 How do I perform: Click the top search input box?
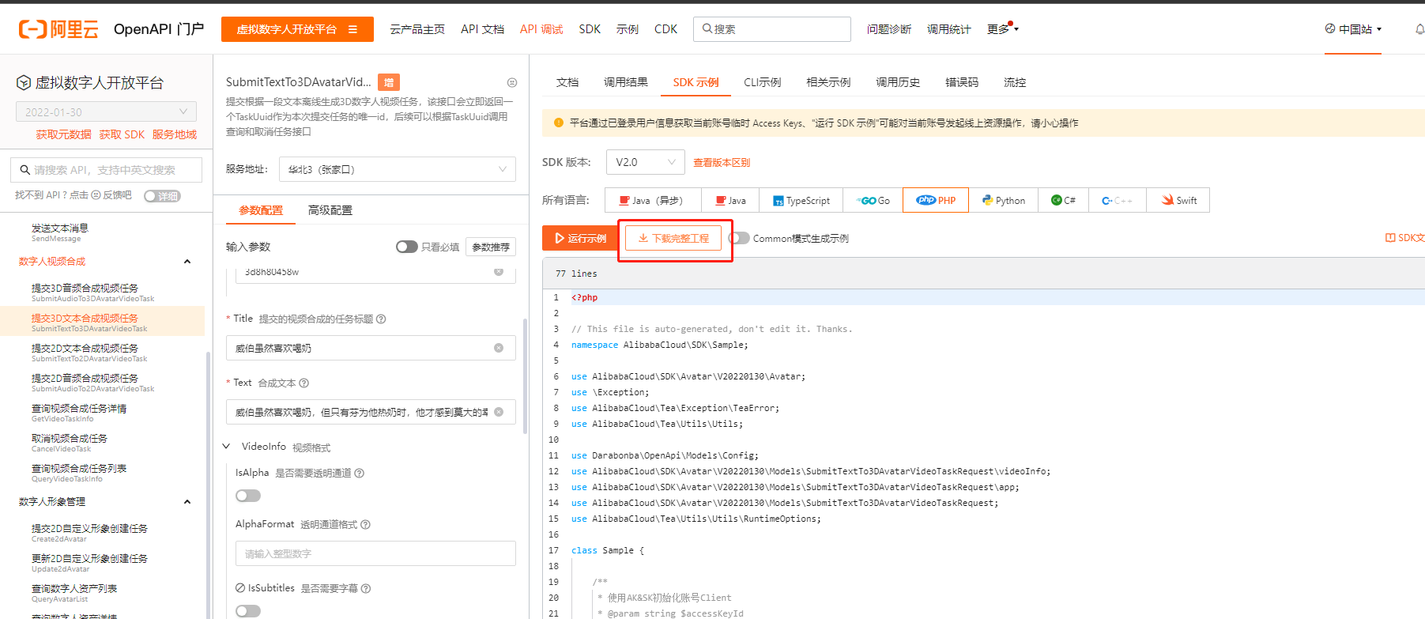[x=772, y=29]
